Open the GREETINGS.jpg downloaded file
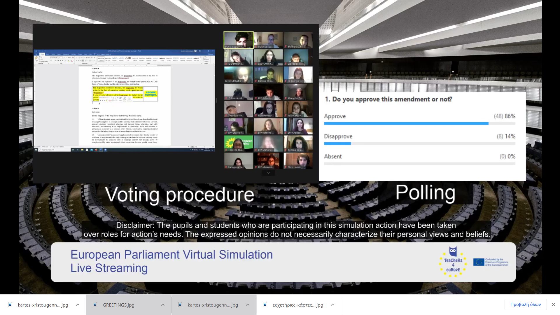560x315 pixels. (118, 305)
